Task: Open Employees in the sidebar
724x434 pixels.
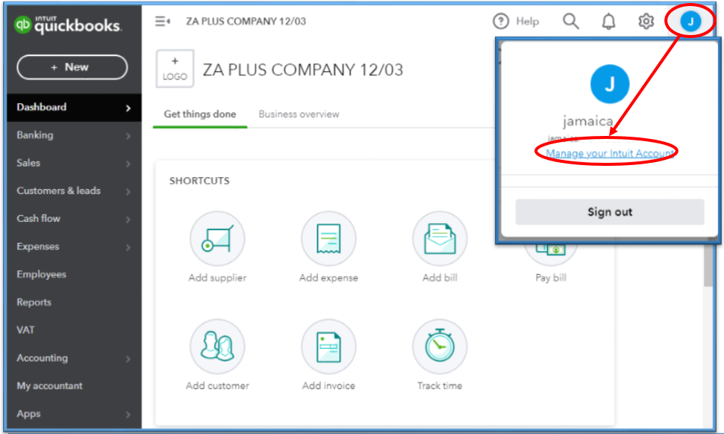Action: tap(75, 275)
